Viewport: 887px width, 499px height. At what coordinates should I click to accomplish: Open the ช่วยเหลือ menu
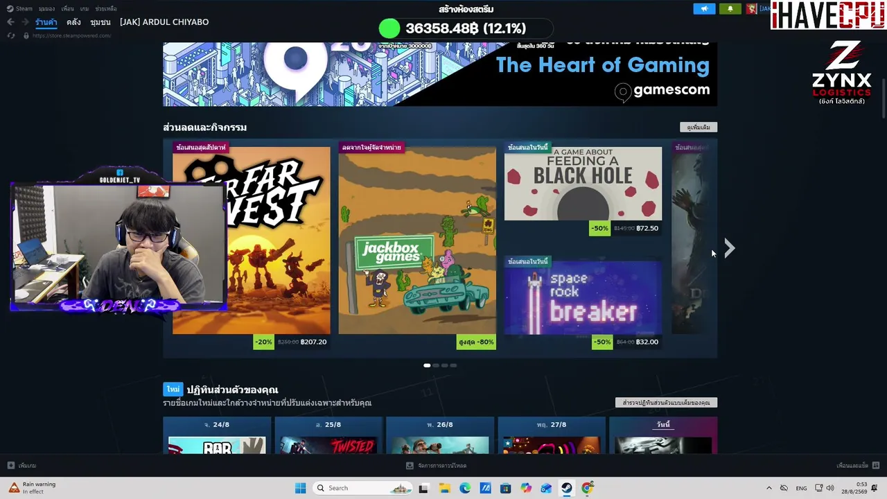click(x=106, y=8)
